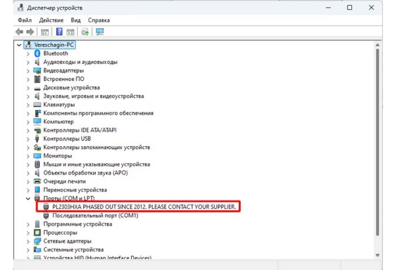The width and height of the screenshot is (394, 270).
Task: Click the back arrow in toolbar
Action: pos(19,32)
